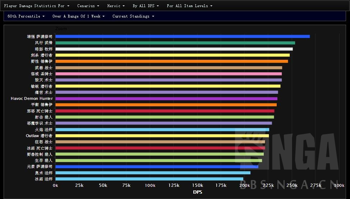The width and height of the screenshot is (350, 199).
Task: Open the Current Standings dropdown
Action: pyautogui.click(x=133, y=16)
